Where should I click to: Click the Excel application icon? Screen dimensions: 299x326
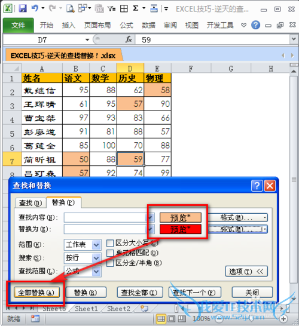(x=8, y=8)
